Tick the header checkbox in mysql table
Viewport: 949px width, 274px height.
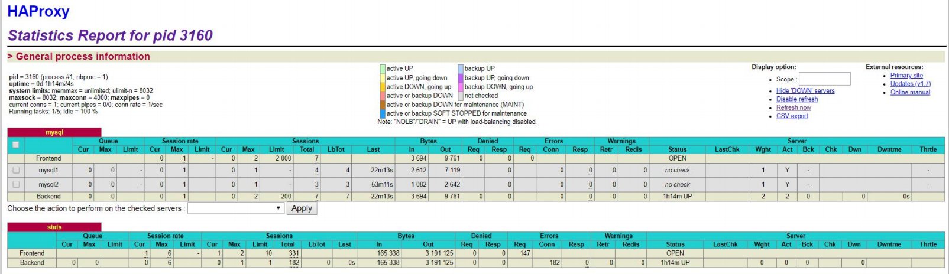[x=16, y=145]
